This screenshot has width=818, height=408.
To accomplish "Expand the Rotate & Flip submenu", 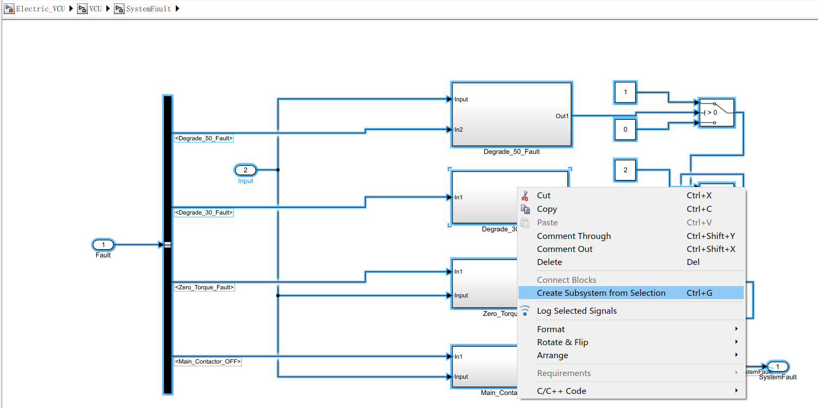I will tap(563, 342).
